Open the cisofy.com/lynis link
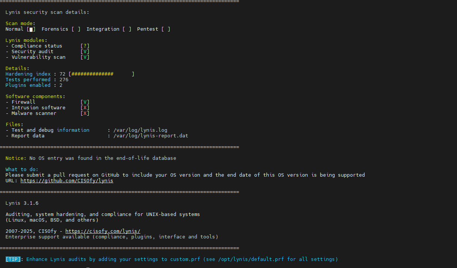 point(103,231)
